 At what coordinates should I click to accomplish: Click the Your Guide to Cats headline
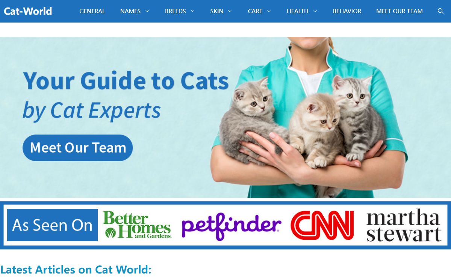(x=126, y=80)
